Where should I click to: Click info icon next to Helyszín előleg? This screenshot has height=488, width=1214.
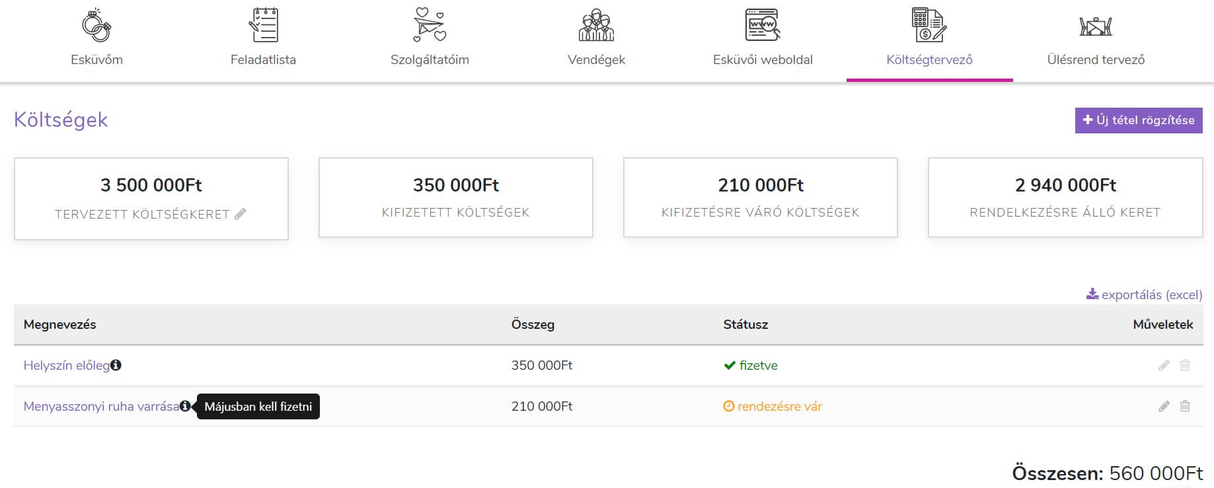coord(116,365)
